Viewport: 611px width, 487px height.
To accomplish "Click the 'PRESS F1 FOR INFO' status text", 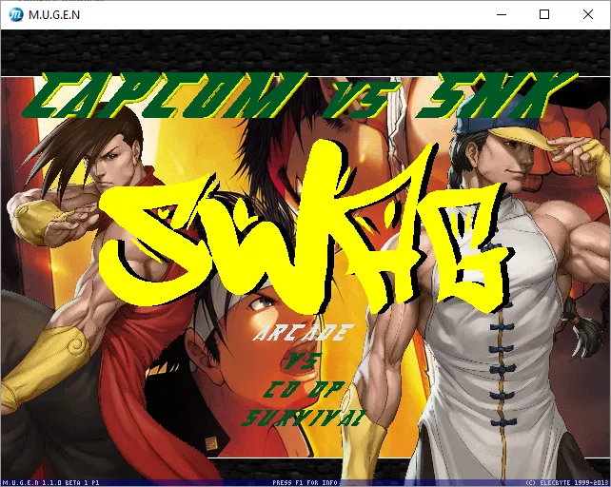I will click(305, 482).
